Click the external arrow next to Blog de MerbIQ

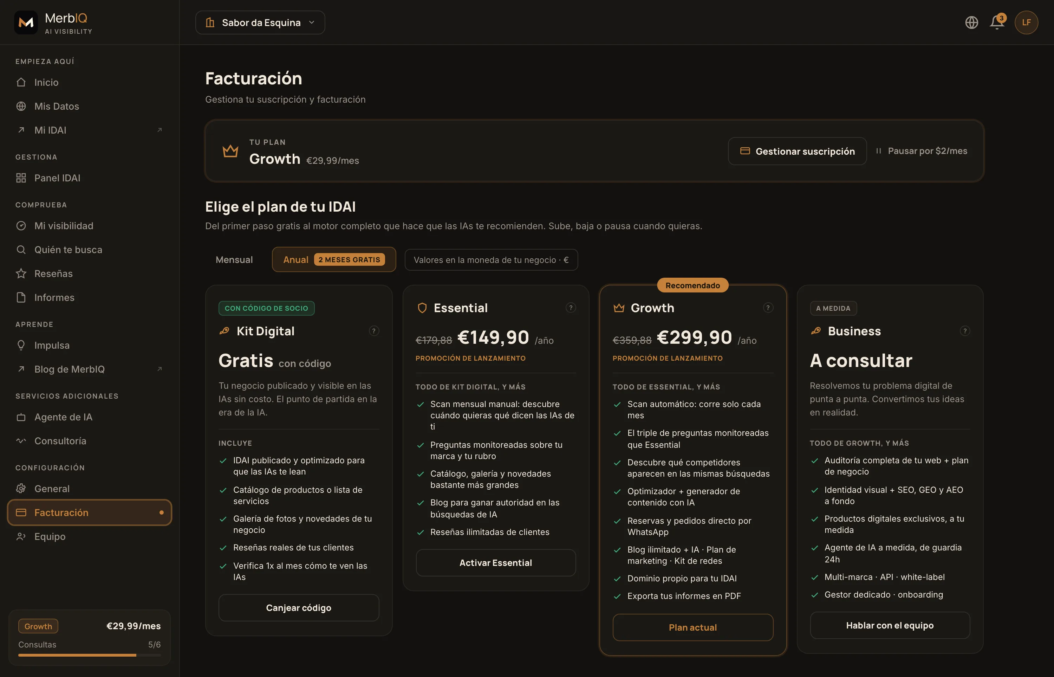pos(160,369)
